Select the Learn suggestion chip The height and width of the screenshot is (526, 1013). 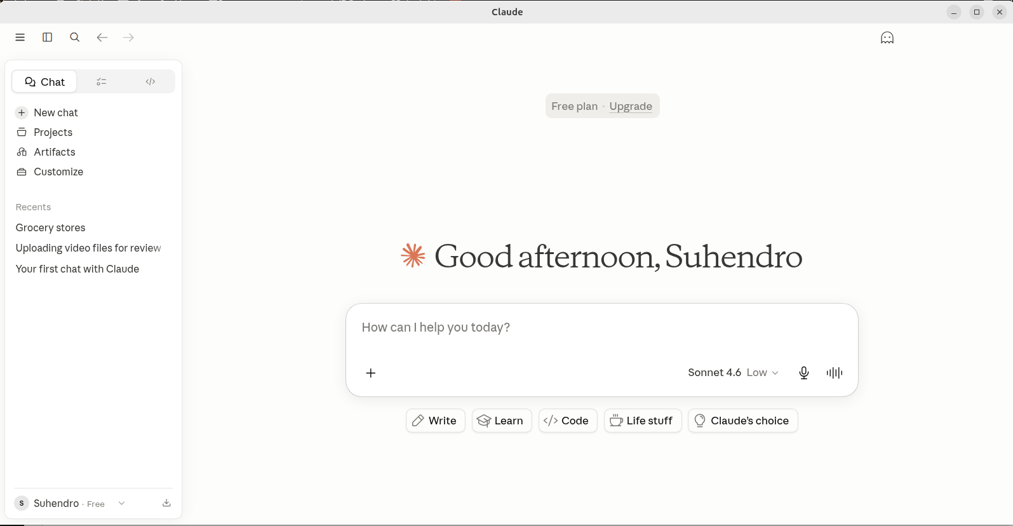click(x=502, y=421)
